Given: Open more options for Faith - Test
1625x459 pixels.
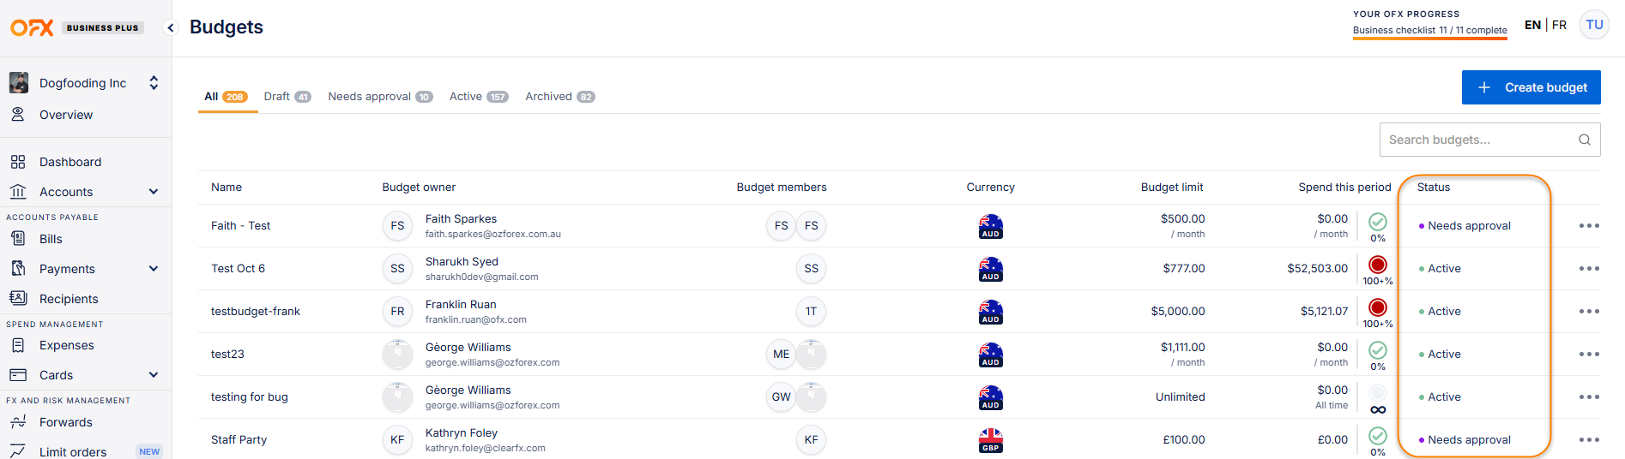Looking at the screenshot, I should pyautogui.click(x=1588, y=226).
